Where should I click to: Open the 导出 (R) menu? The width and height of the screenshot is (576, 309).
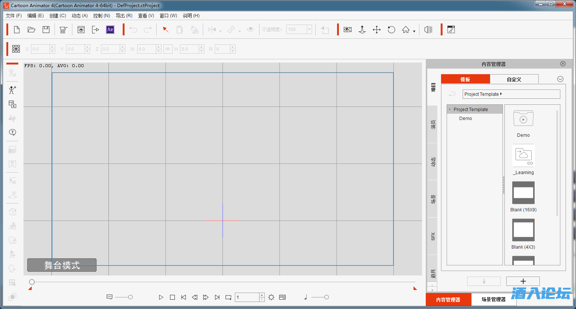click(124, 16)
